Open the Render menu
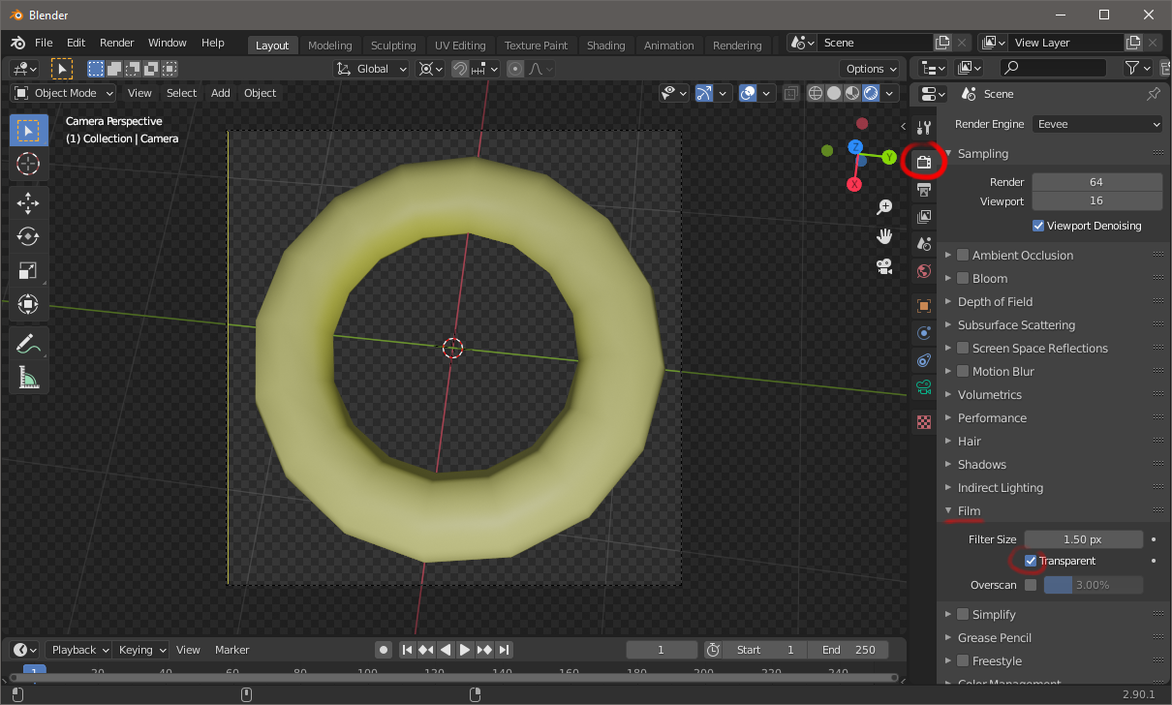The width and height of the screenshot is (1172, 705). click(117, 43)
